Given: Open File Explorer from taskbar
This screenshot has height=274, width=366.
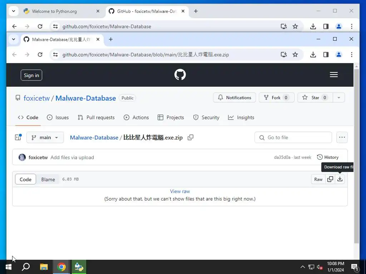Looking at the screenshot, I should 44,267.
